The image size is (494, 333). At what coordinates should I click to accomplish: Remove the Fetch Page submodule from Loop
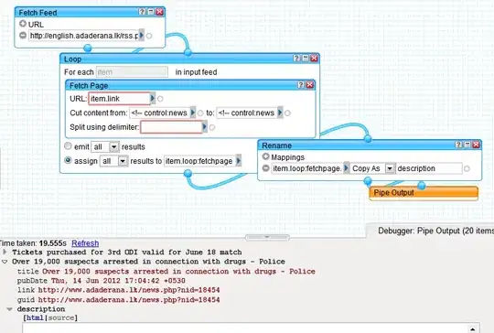click(310, 85)
